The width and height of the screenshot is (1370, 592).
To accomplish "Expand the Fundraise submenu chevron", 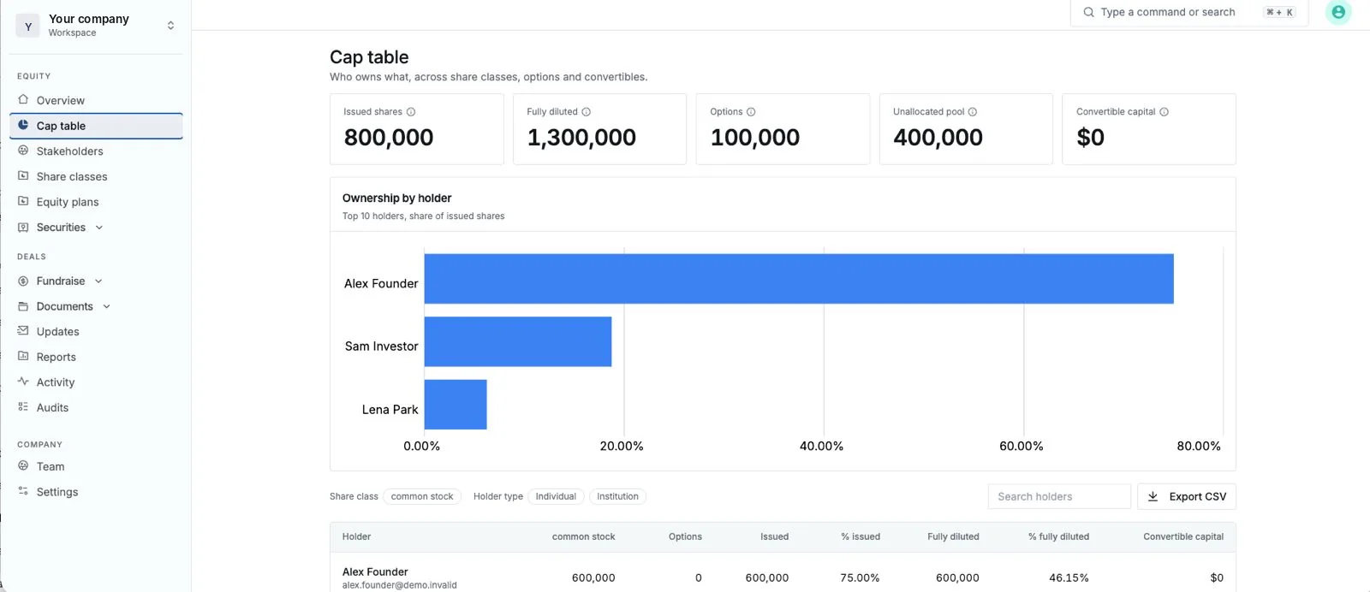I will (98, 281).
